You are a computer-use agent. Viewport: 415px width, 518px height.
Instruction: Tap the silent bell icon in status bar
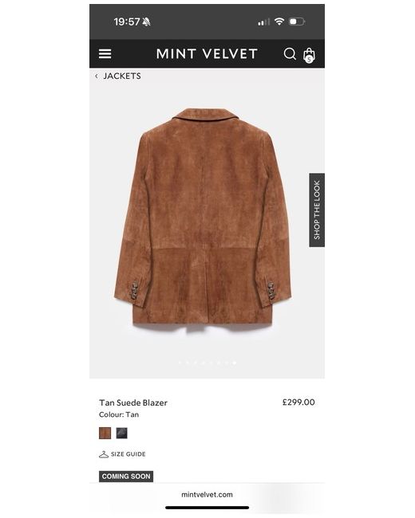pos(146,22)
